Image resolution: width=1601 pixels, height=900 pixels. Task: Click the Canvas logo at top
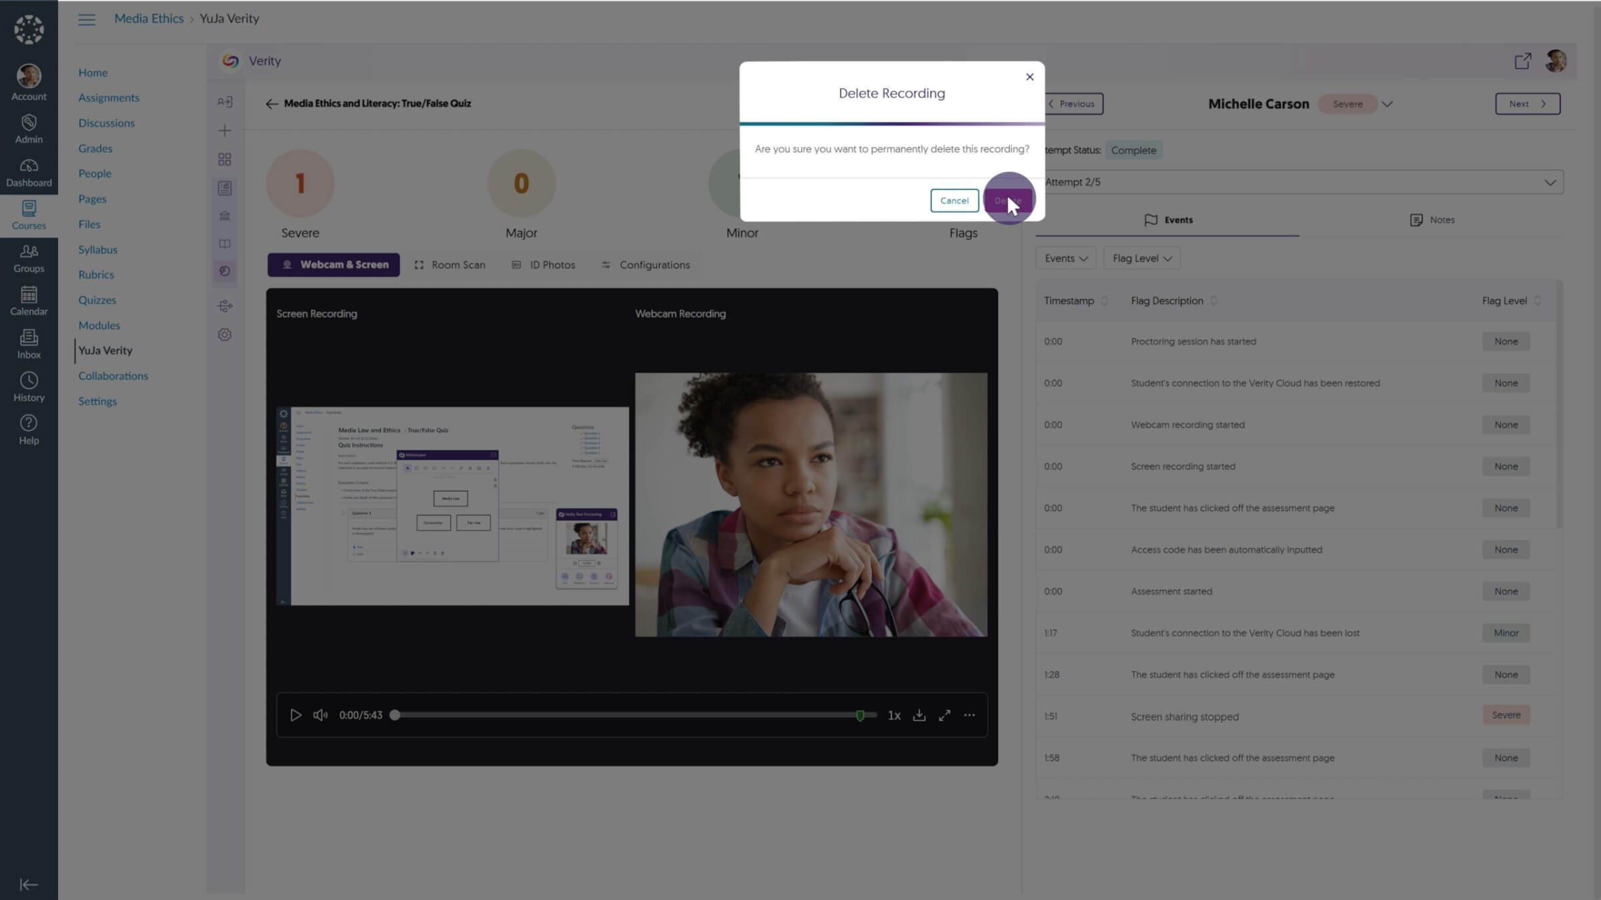point(29,30)
